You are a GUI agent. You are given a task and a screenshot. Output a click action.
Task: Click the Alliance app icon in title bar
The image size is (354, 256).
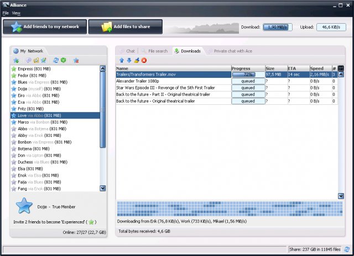(6, 5)
